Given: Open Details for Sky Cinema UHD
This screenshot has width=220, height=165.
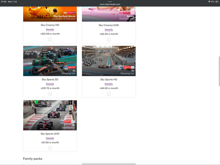Looking at the screenshot, I should pyautogui.click(x=109, y=30).
